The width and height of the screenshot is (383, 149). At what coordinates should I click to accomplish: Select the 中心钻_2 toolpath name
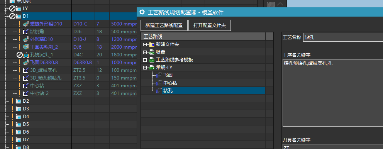(x=39, y=93)
